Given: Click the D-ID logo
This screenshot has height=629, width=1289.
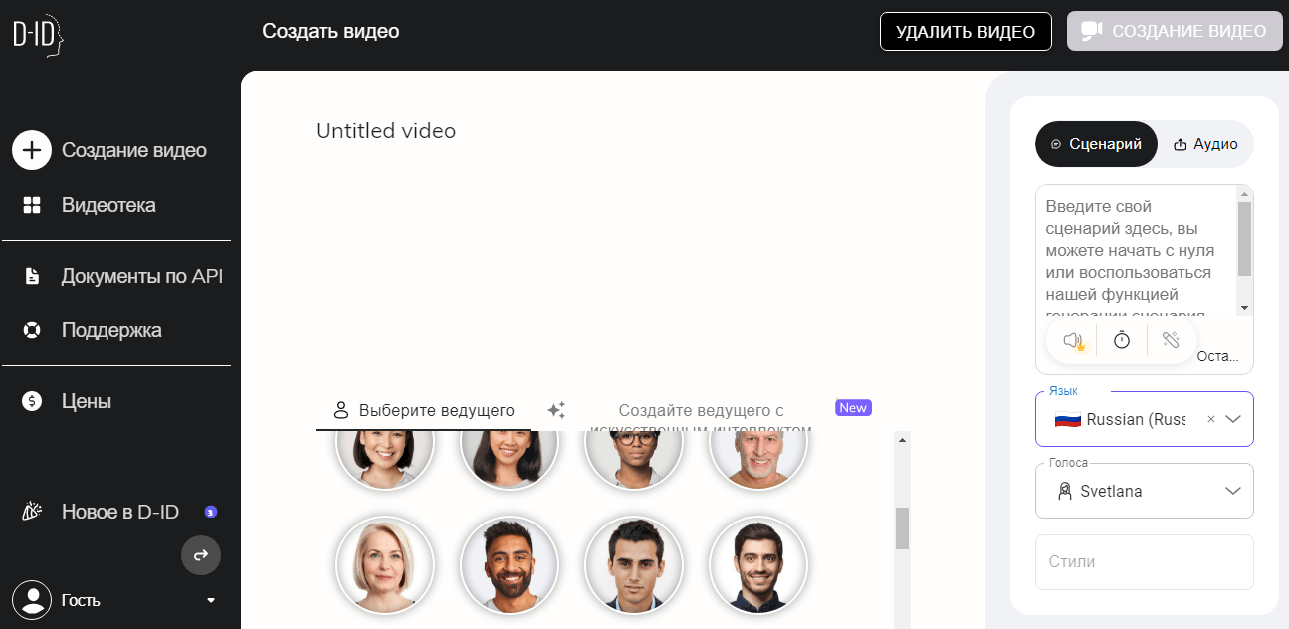Looking at the screenshot, I should point(38,35).
